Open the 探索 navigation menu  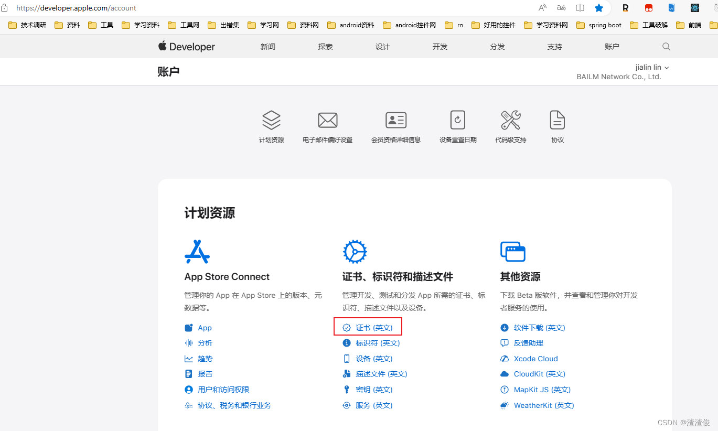tap(325, 47)
